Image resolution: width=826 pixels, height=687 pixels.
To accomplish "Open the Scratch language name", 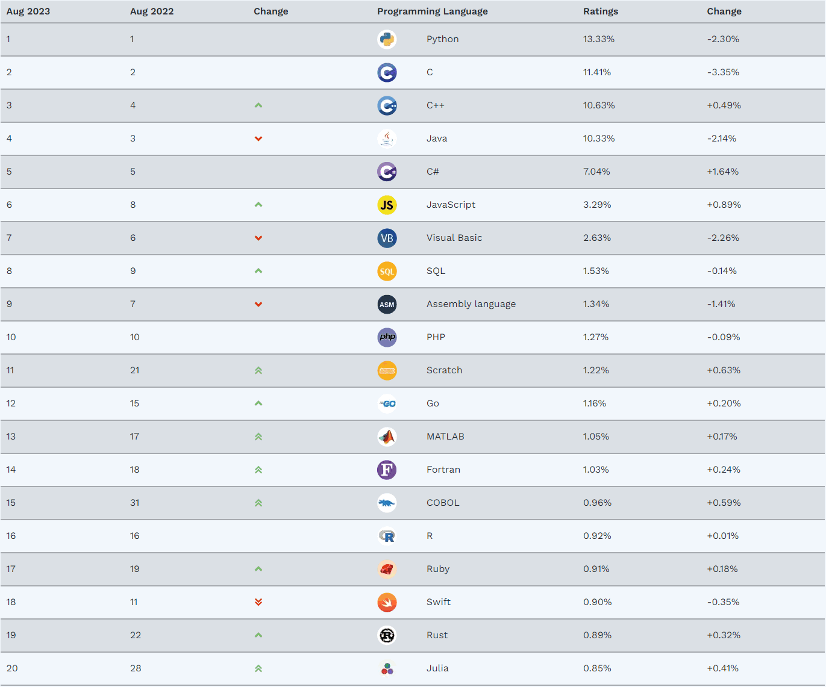I will coord(445,370).
